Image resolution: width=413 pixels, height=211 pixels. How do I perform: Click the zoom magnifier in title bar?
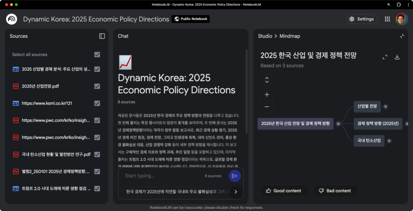389,4
